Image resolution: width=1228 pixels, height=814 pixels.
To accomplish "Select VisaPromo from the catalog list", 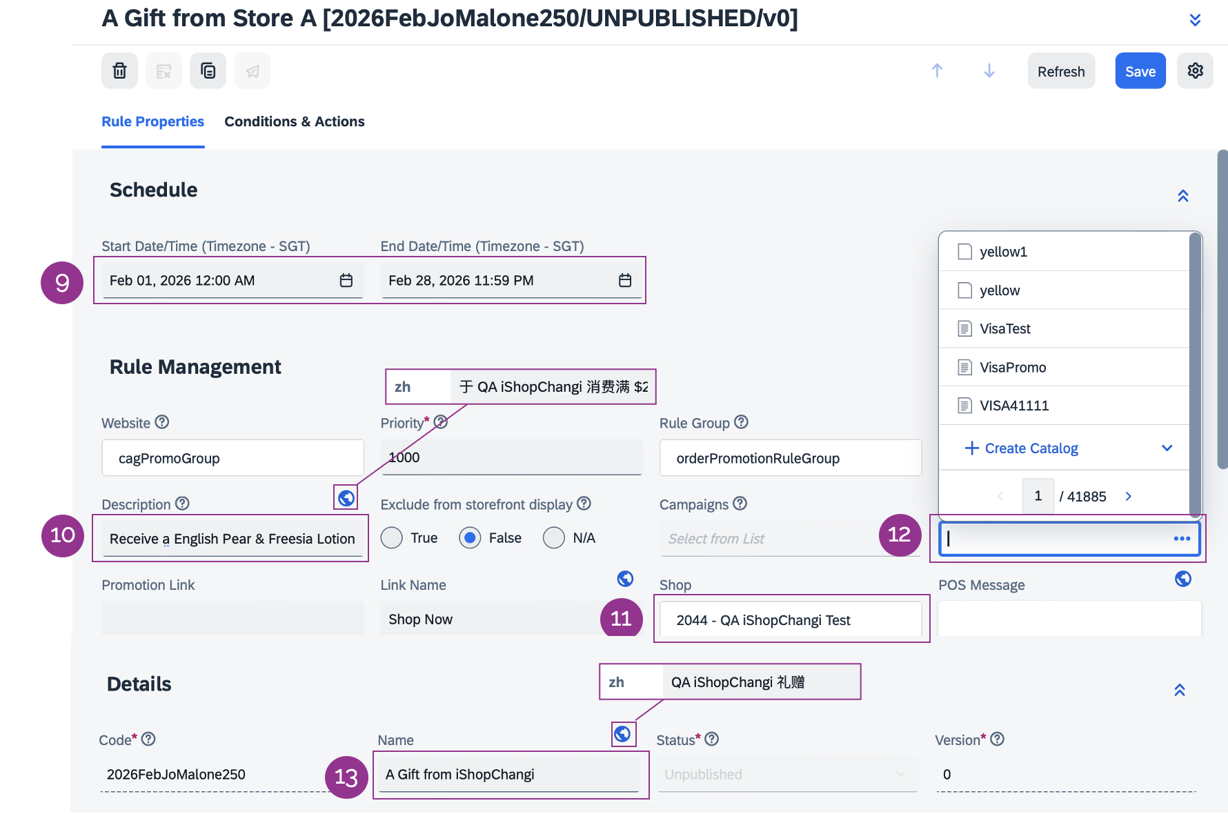I will (x=1012, y=367).
